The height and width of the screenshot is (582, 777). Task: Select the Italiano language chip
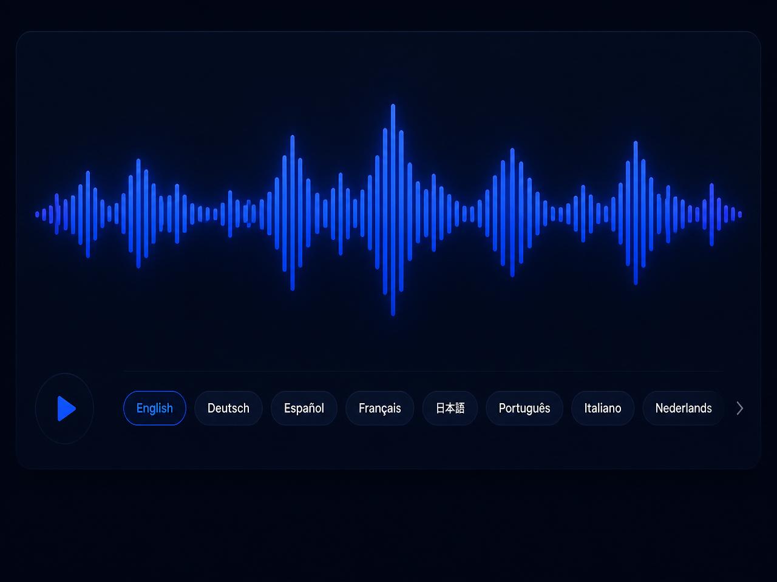coord(603,408)
